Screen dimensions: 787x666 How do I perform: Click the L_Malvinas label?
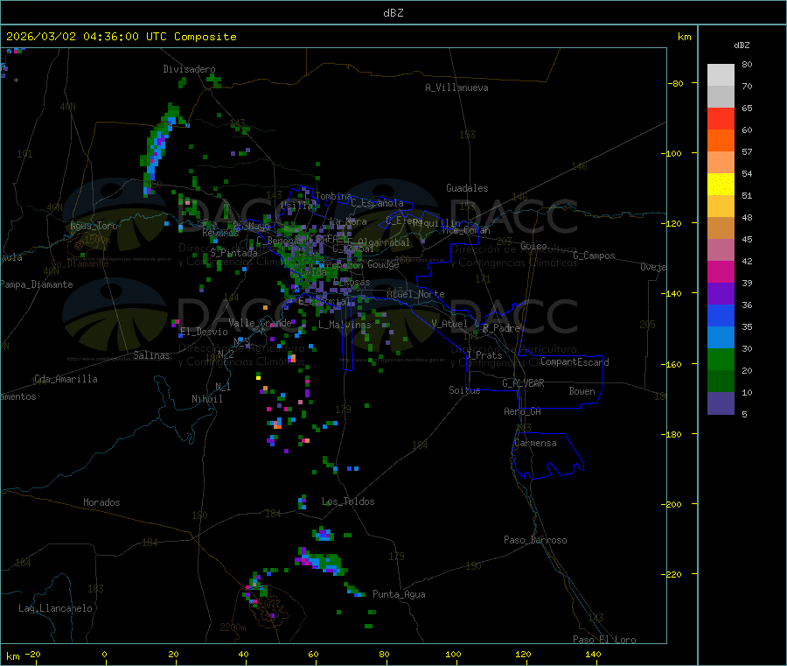[x=345, y=325]
